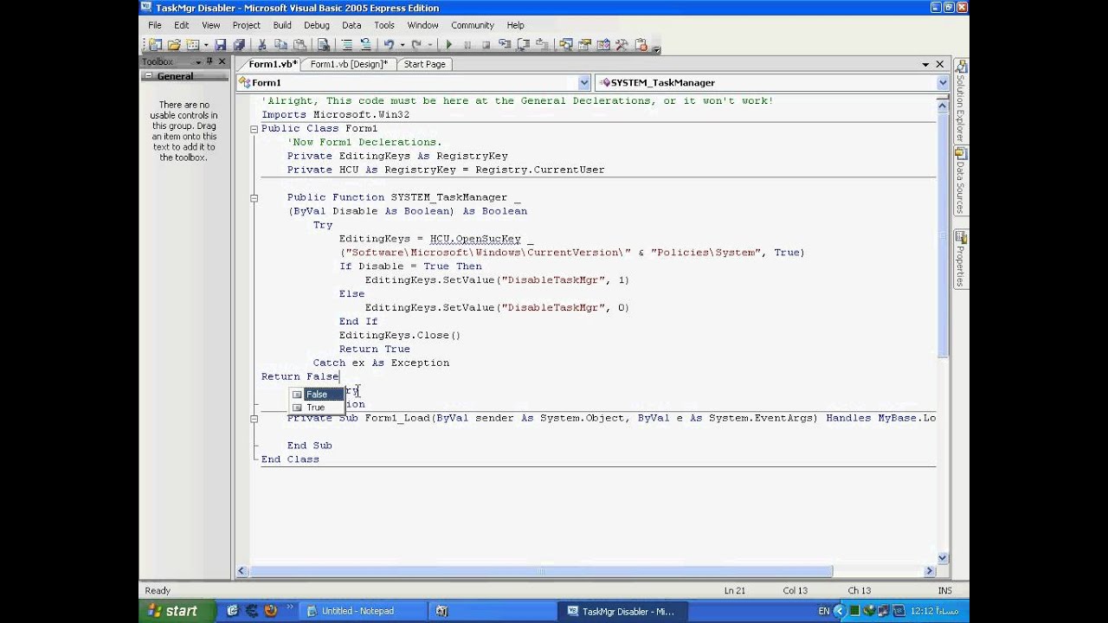
Task: Open the Project menu
Action: click(247, 25)
